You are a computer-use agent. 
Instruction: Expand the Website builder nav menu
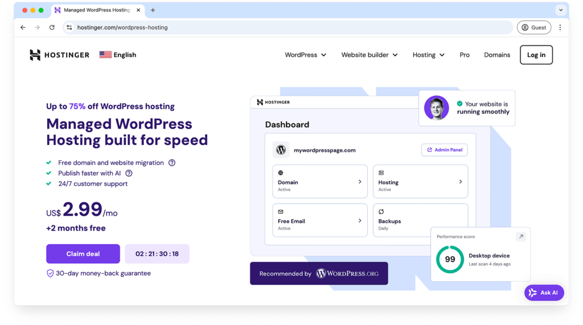[369, 55]
